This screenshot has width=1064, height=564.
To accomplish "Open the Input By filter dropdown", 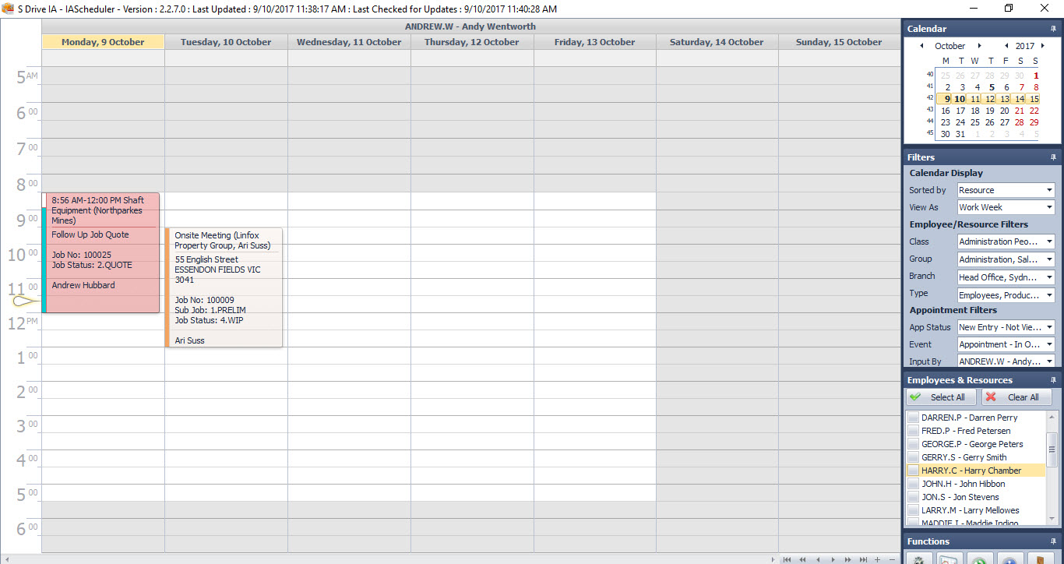I will [1049, 361].
